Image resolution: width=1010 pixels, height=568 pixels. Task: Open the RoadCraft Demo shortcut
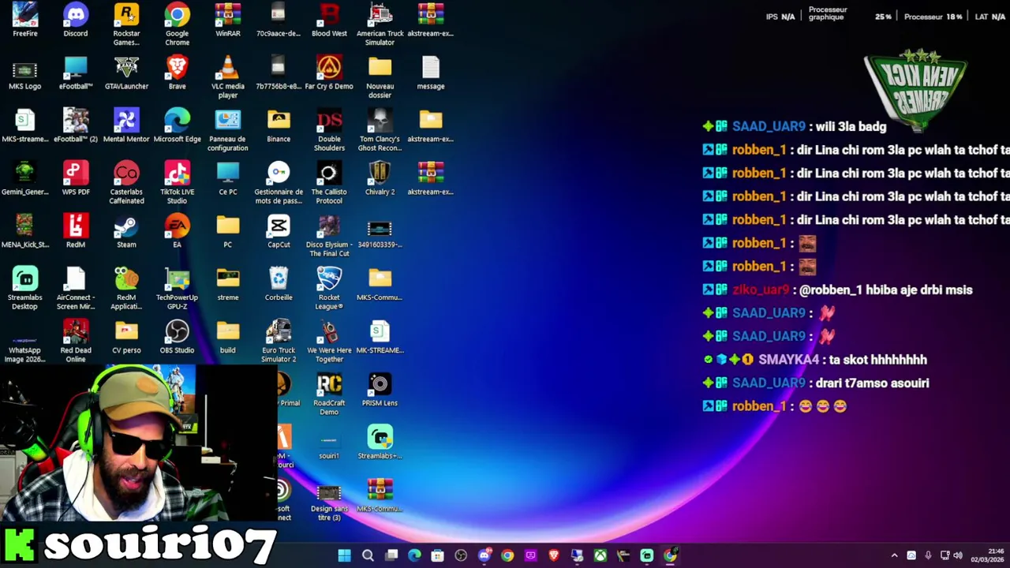coord(329,394)
